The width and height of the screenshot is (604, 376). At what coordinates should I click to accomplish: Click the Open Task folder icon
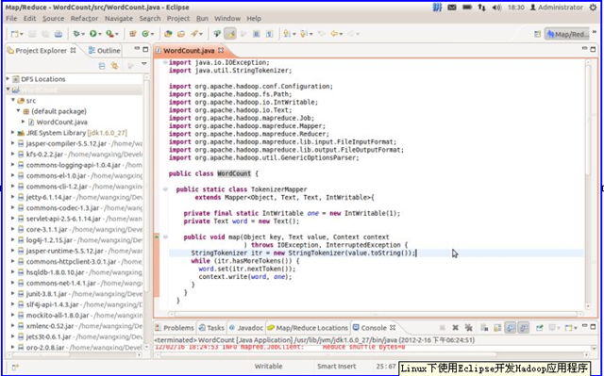[x=181, y=34]
